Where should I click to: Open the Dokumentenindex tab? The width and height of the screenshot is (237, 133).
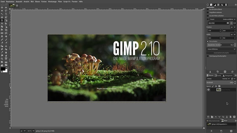[213, 121]
